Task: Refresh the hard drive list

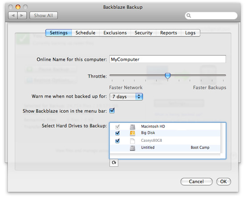Action: (114, 163)
